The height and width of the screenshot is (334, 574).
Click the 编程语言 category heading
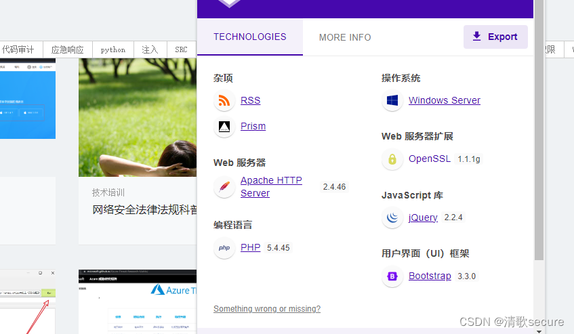click(x=233, y=225)
